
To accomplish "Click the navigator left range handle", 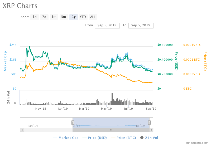I will click(73, 123).
